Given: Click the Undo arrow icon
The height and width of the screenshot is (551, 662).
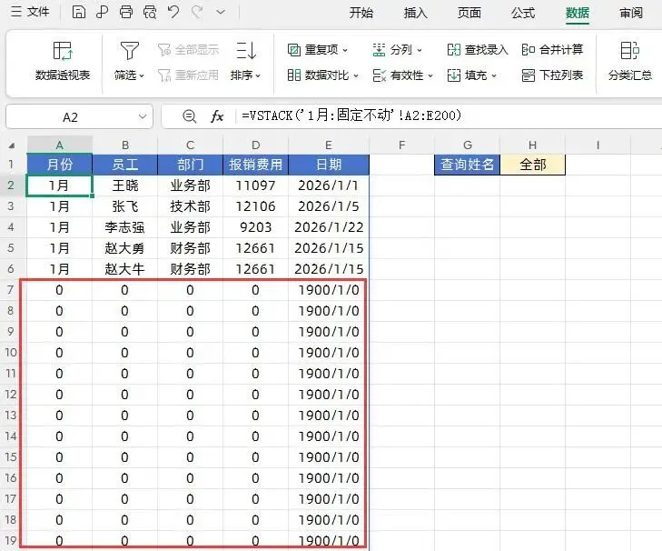Looking at the screenshot, I should tap(173, 12).
